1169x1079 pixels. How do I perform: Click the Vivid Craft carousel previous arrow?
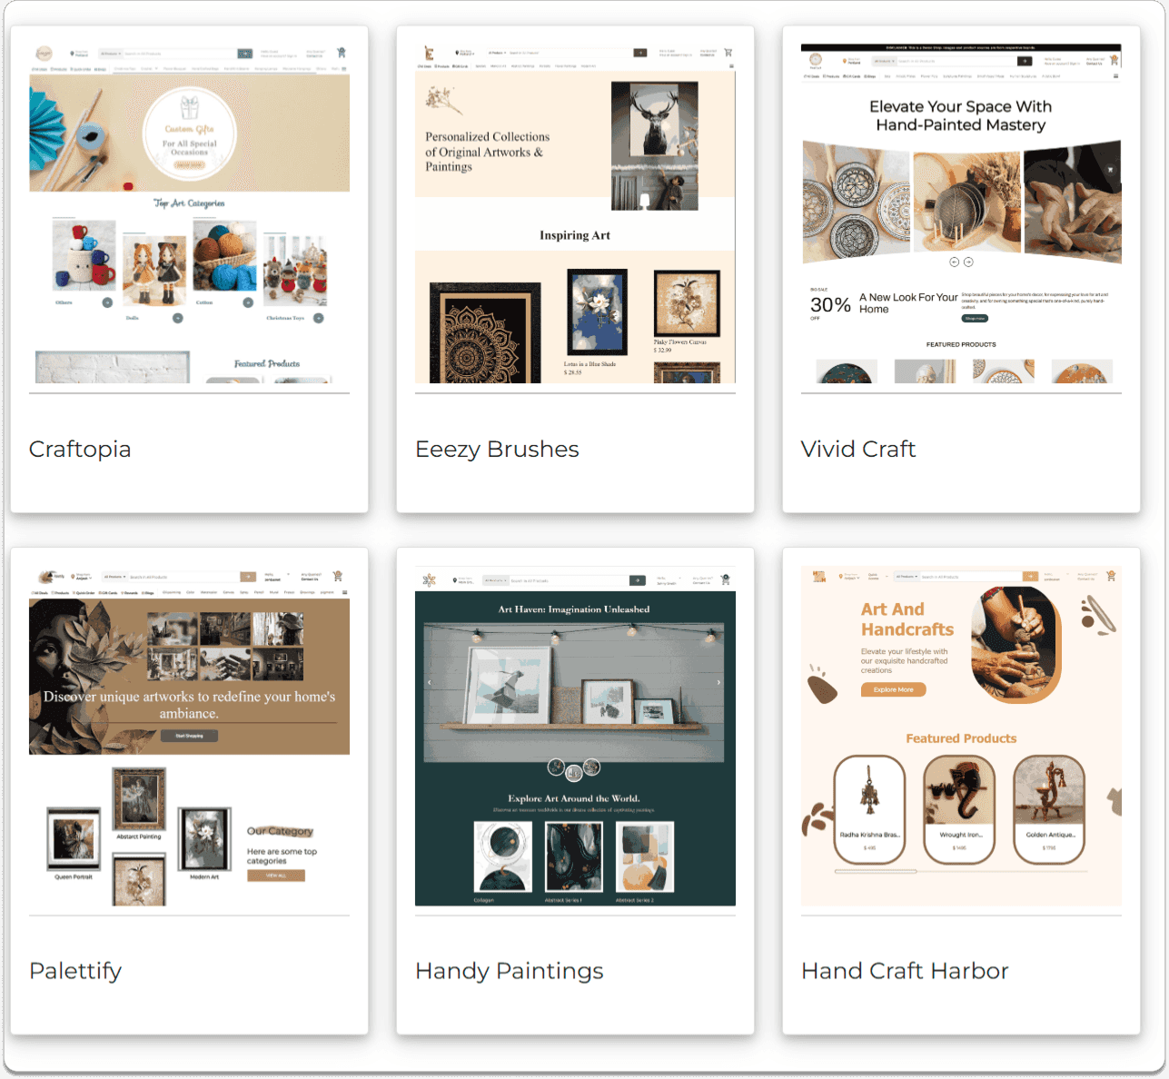click(954, 262)
